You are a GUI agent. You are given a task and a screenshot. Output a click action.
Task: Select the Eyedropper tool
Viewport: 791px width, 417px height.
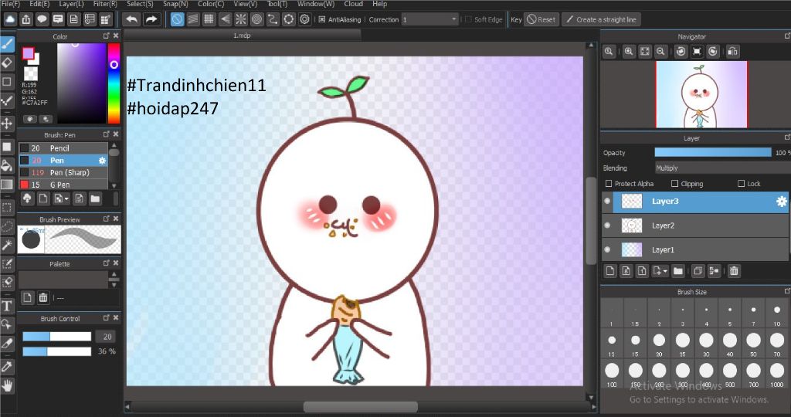(x=7, y=367)
